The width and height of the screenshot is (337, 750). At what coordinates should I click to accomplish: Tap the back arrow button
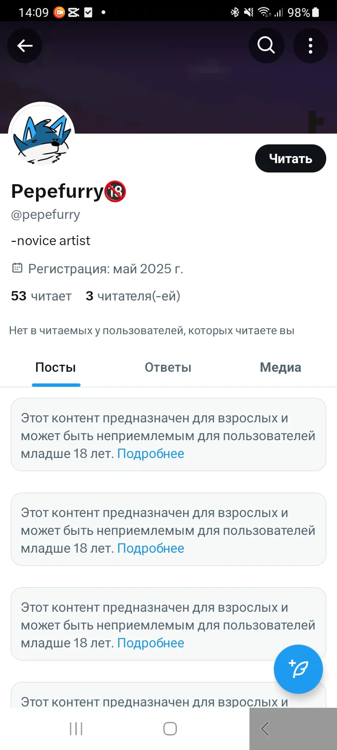[25, 45]
